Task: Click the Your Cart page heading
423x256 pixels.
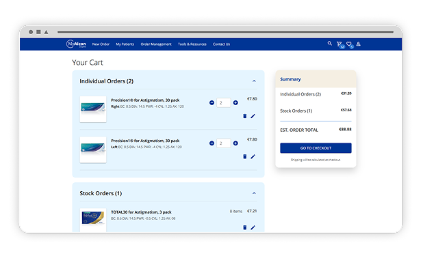Action: 88,62
